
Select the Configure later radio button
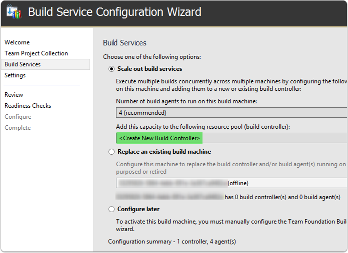(x=111, y=209)
